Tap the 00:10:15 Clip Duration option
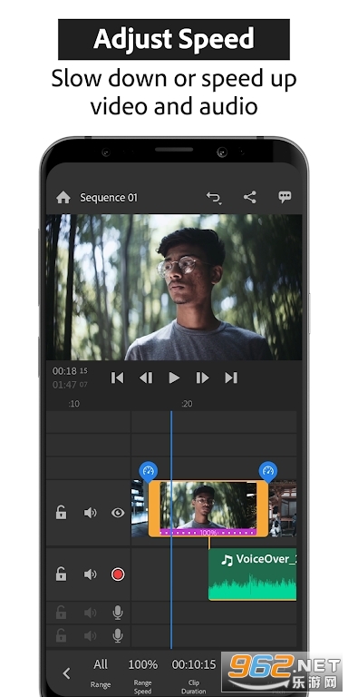This screenshot has width=348, height=697. [x=194, y=675]
